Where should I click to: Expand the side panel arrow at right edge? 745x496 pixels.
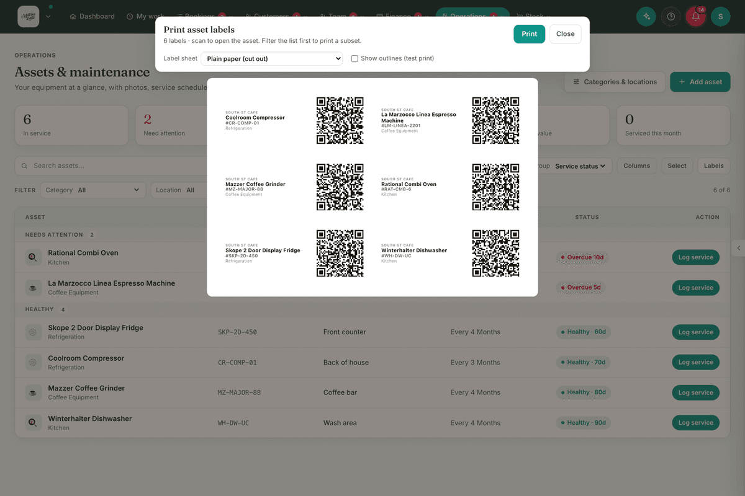(x=739, y=248)
